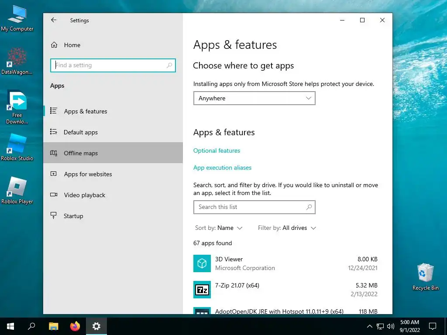Click the Apps for websites icon
The width and height of the screenshot is (447, 335).
pos(54,174)
